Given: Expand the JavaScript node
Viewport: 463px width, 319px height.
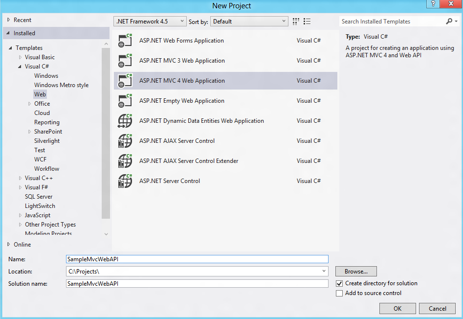Looking at the screenshot, I should pos(20,215).
